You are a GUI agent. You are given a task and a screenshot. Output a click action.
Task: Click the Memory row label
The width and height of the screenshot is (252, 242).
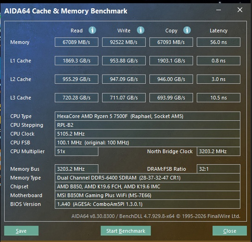coord(20,42)
